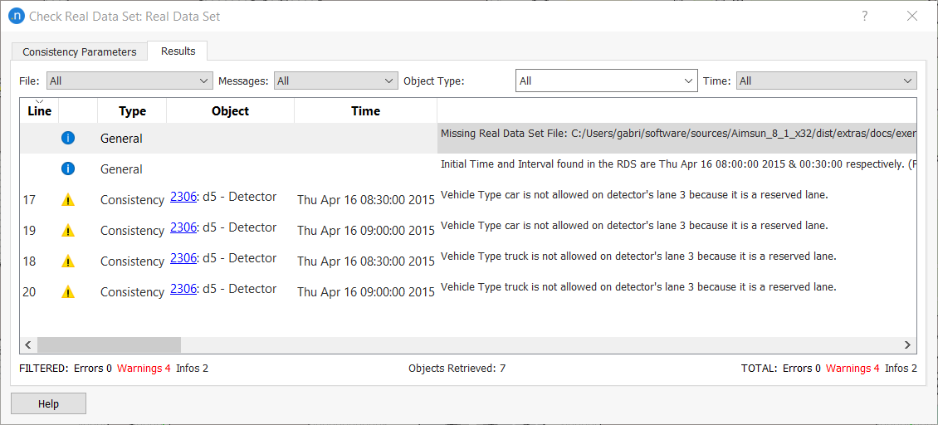The image size is (938, 425).
Task: Click the warning icon on line 20 row
Action: 68,292
